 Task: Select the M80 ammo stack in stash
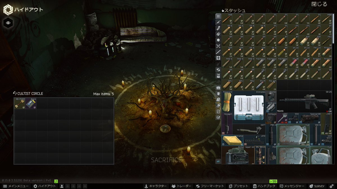[x=326, y=19]
